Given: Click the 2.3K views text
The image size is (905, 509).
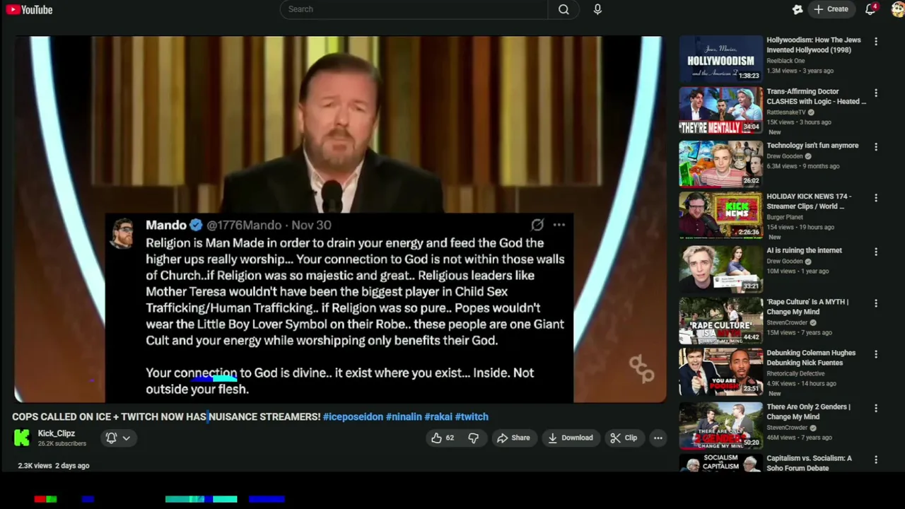Looking at the screenshot, I should (35, 466).
